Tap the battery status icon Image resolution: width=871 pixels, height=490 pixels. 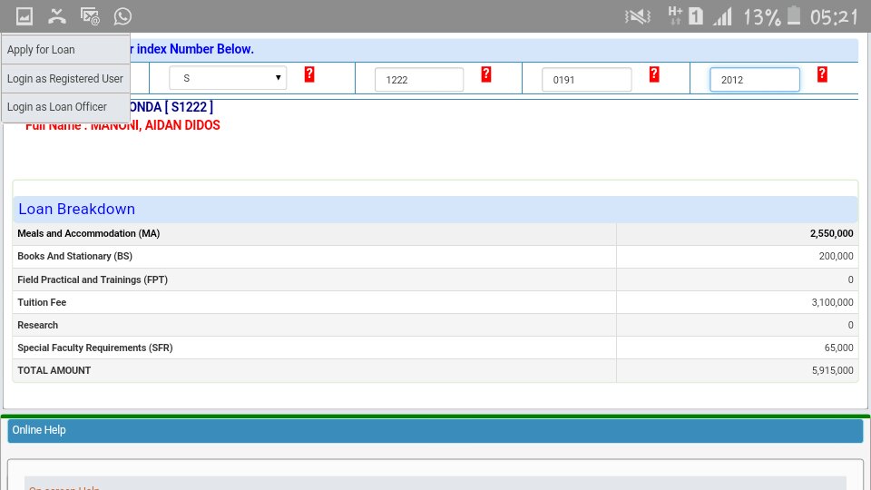[795, 15]
